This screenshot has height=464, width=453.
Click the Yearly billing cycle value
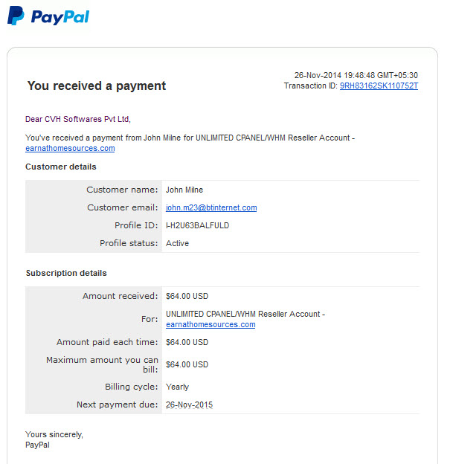click(x=177, y=387)
